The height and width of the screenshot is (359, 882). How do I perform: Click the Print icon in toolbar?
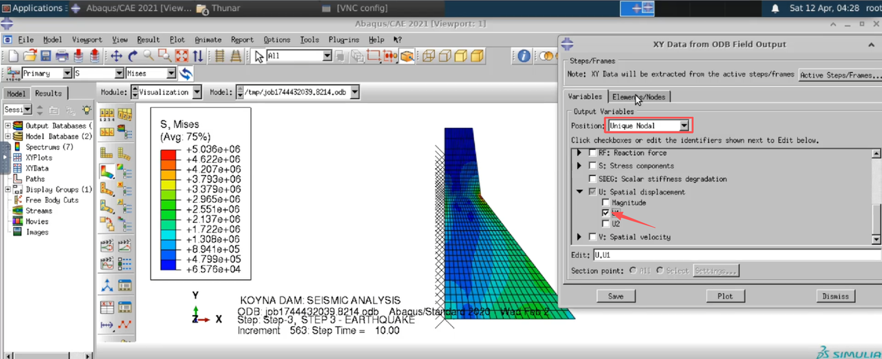(62, 56)
